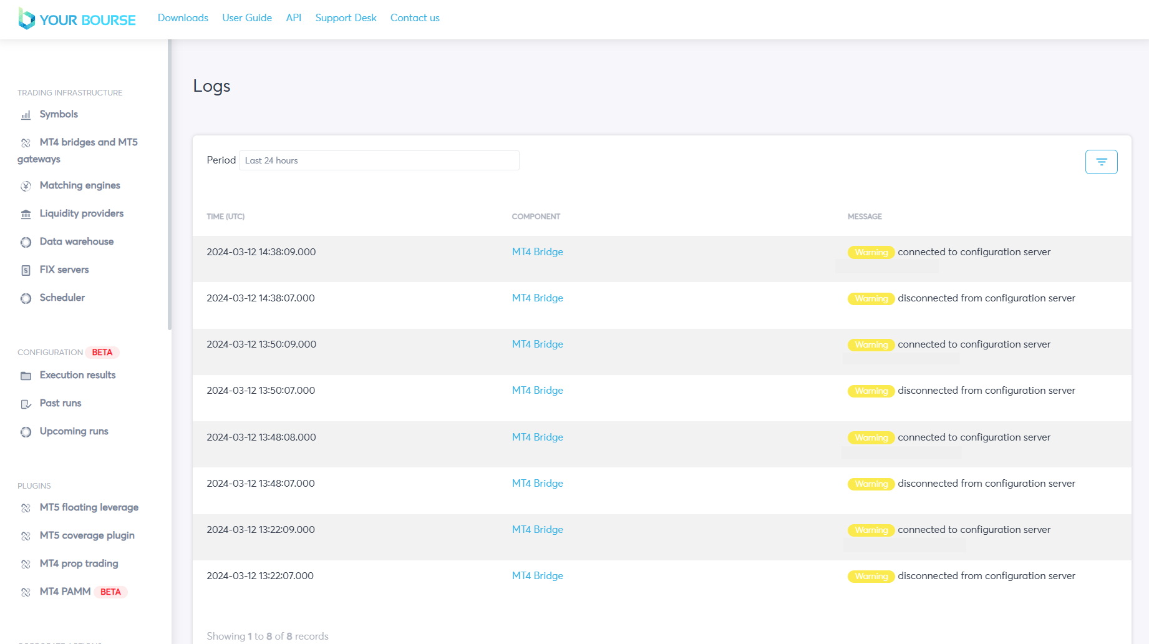Click Contact us in the header

click(415, 18)
